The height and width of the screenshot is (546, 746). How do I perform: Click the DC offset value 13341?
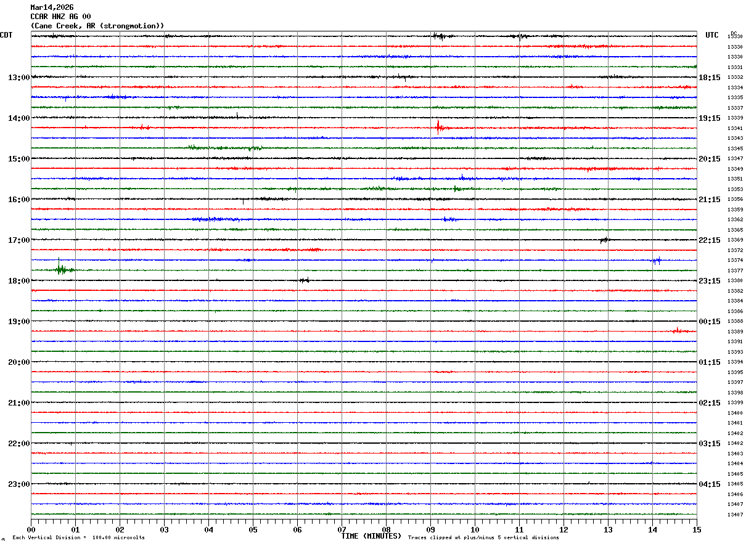pyautogui.click(x=735, y=128)
